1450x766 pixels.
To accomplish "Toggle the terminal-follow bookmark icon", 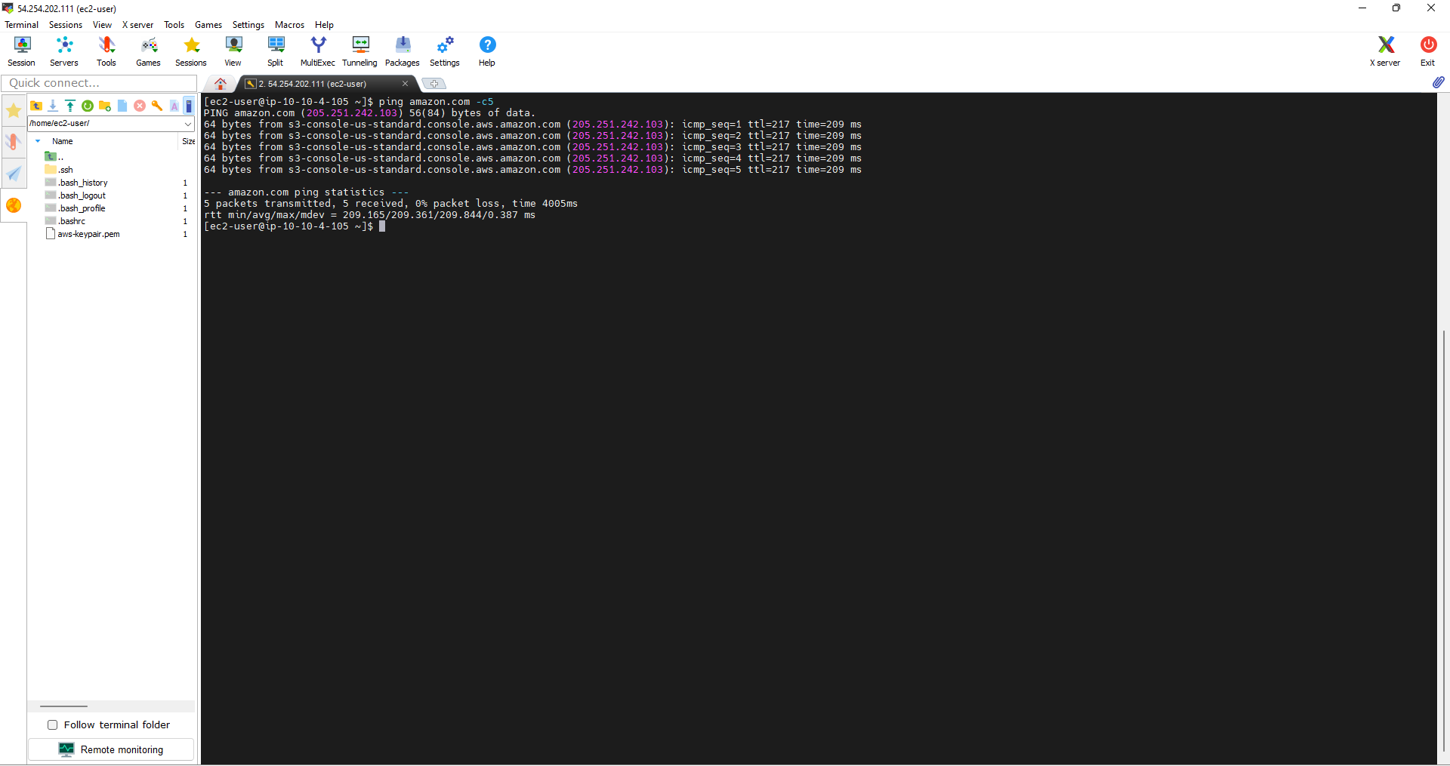I will [x=189, y=106].
